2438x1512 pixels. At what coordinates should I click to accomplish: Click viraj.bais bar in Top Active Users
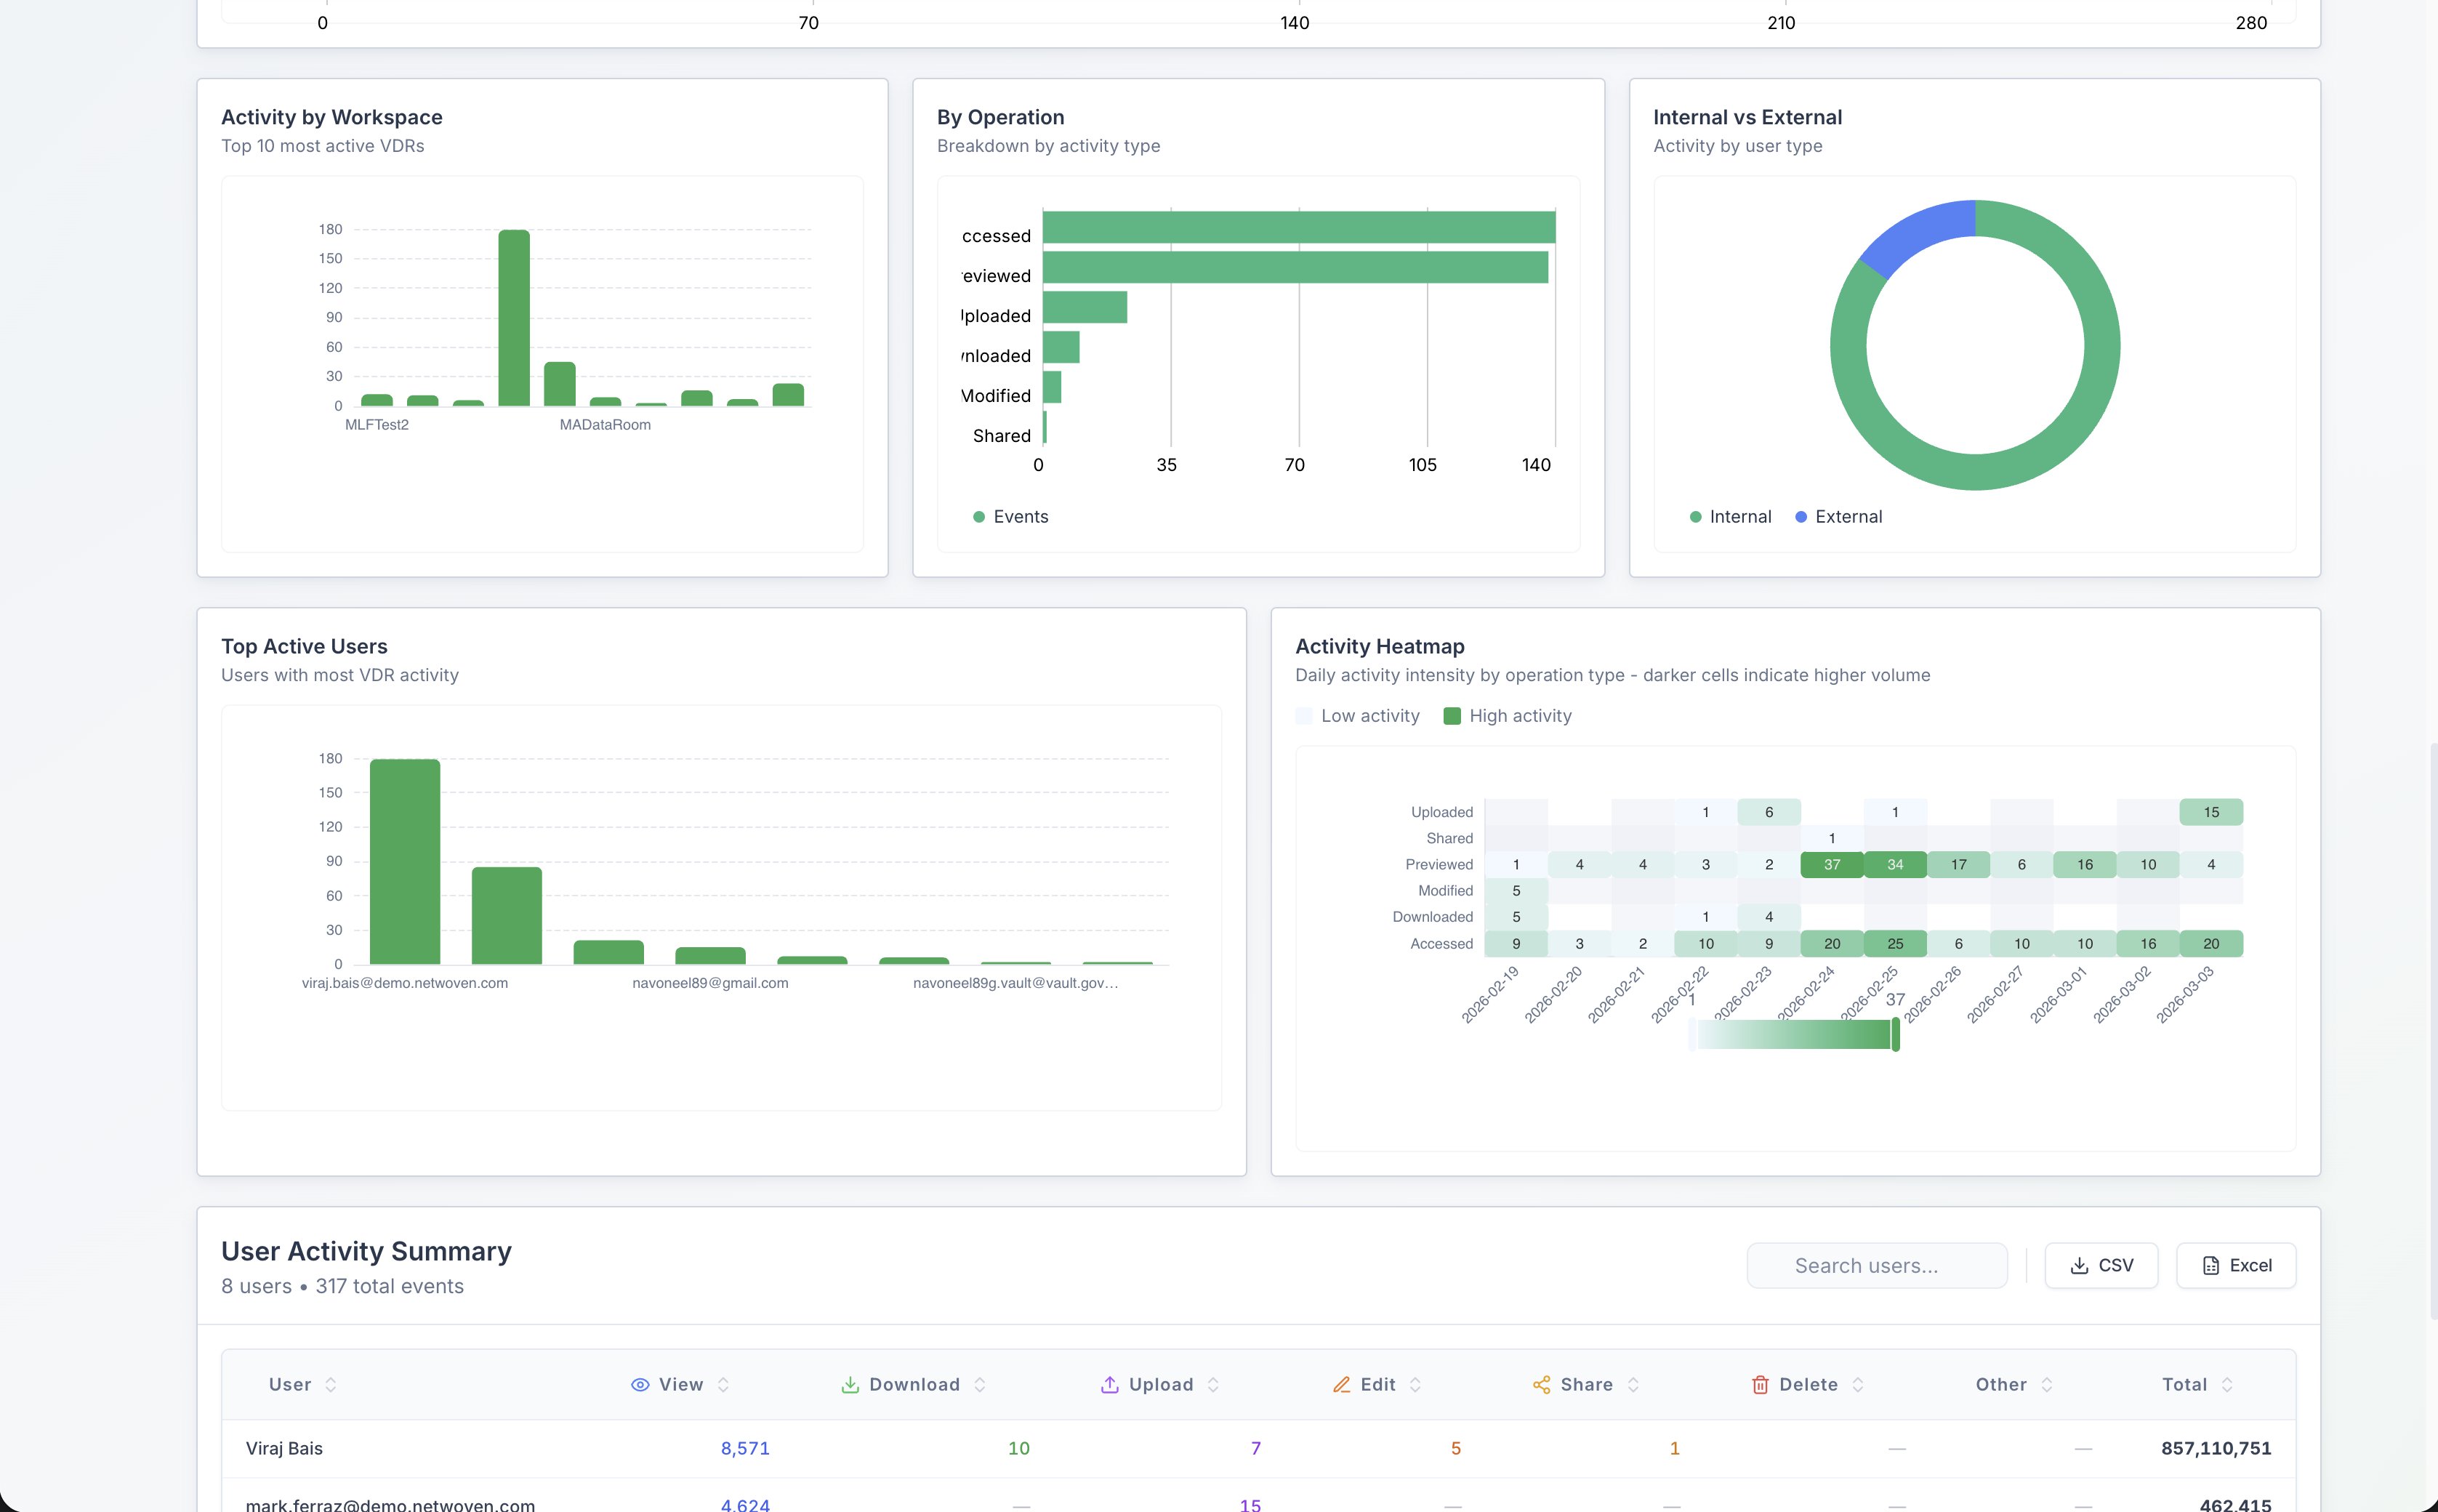point(405,861)
